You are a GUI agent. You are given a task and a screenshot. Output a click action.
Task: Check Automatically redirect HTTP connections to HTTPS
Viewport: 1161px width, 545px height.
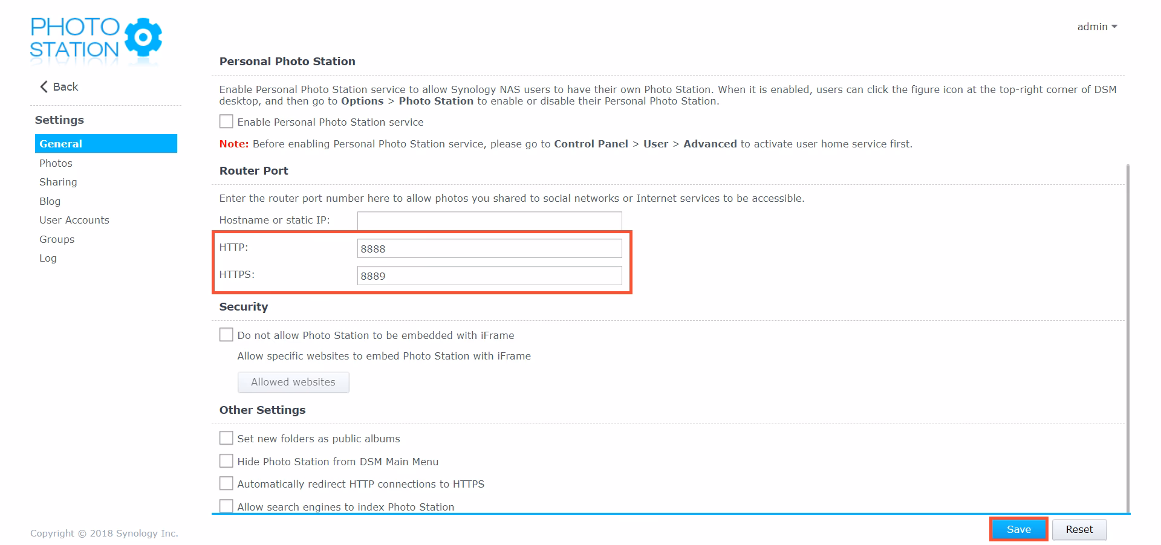226,483
